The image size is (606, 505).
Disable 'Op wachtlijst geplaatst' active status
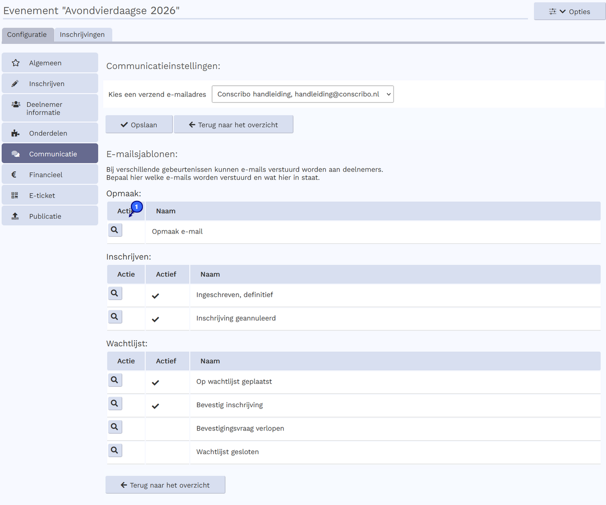(x=155, y=382)
